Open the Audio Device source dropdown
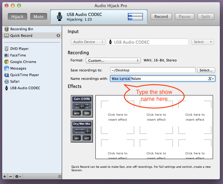223x184 pixels. point(88,42)
